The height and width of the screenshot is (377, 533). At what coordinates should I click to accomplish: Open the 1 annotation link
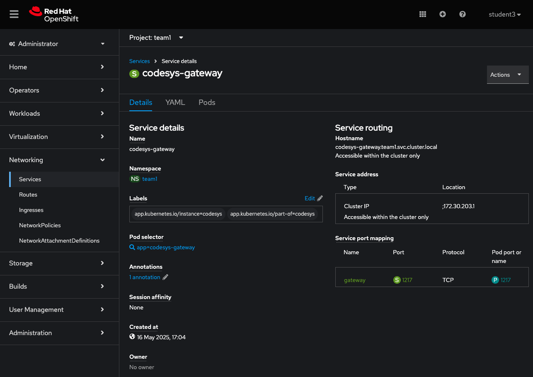coord(145,277)
